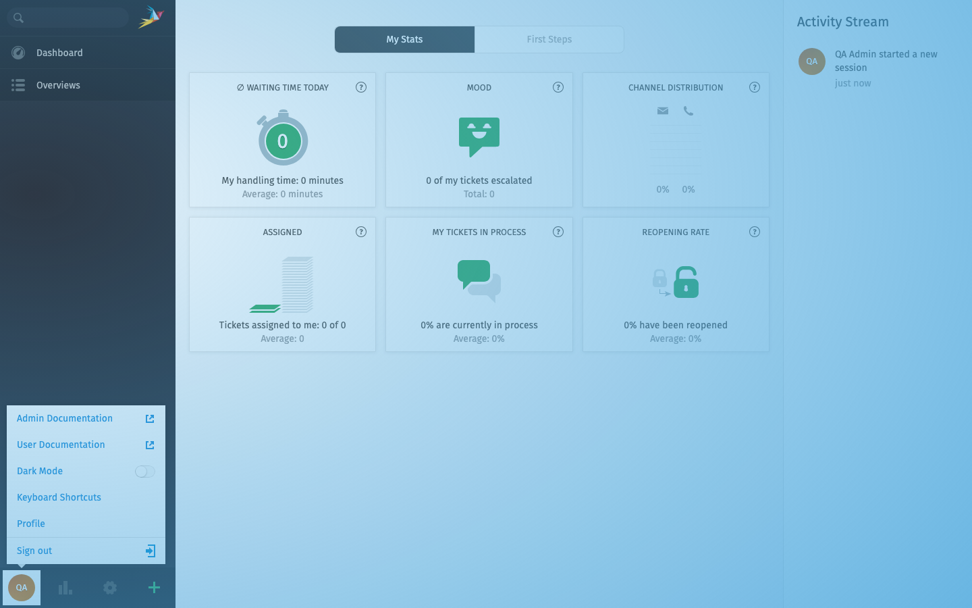Click the phone channel icon

(688, 111)
